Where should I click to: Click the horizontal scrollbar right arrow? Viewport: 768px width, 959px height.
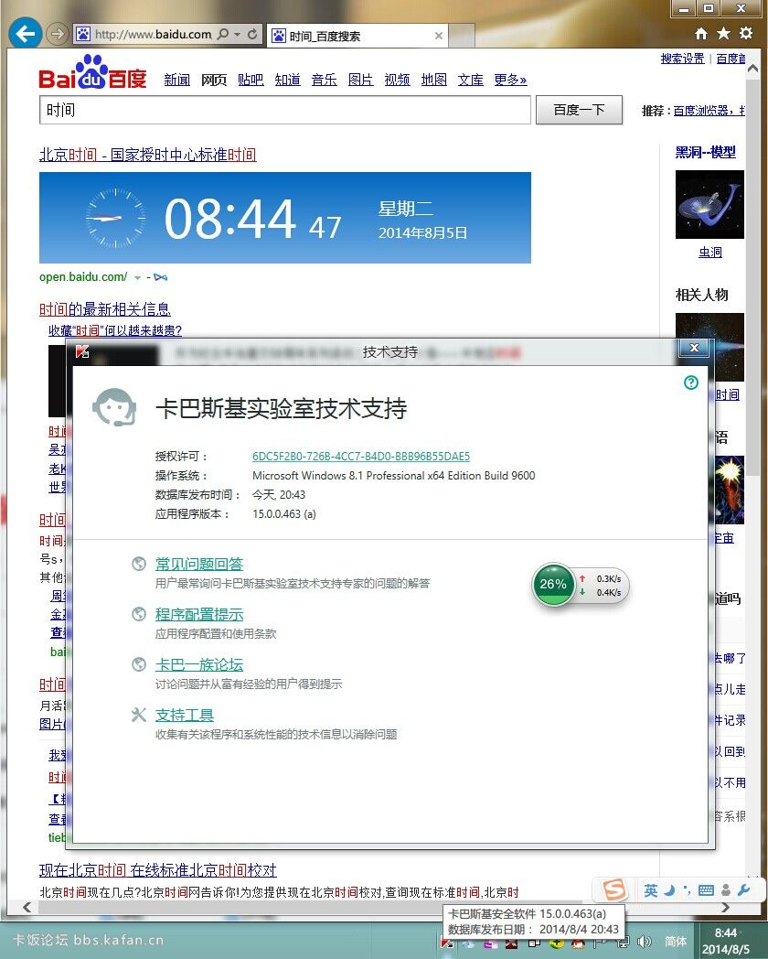(x=725, y=907)
